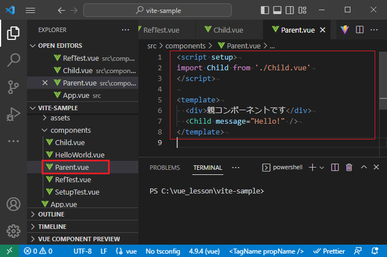Image resolution: width=387 pixels, height=257 pixels.
Task: Create a new terminal with plus icon
Action: point(312,168)
